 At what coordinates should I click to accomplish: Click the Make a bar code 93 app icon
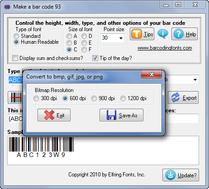[7, 7]
